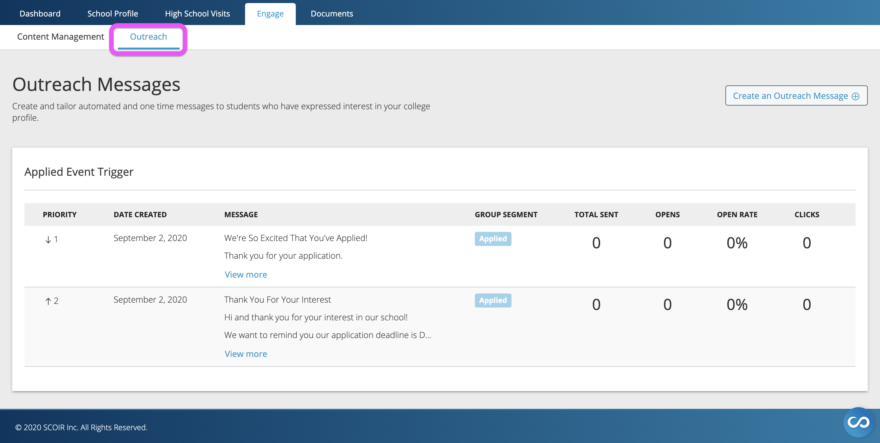Click the second row's Clicks value
Image resolution: width=880 pixels, height=443 pixels.
point(807,304)
